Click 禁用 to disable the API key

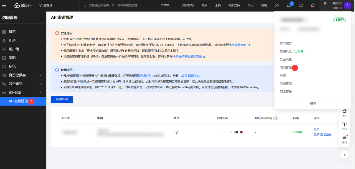(316, 129)
